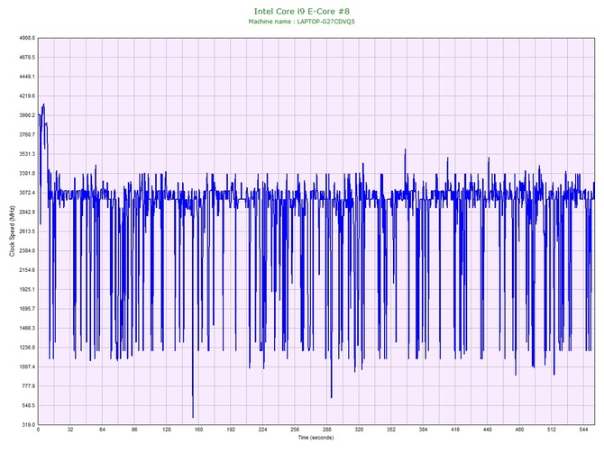The image size is (604, 453).
Task: Click the y-axis value 2154.6
Action: (x=27, y=270)
